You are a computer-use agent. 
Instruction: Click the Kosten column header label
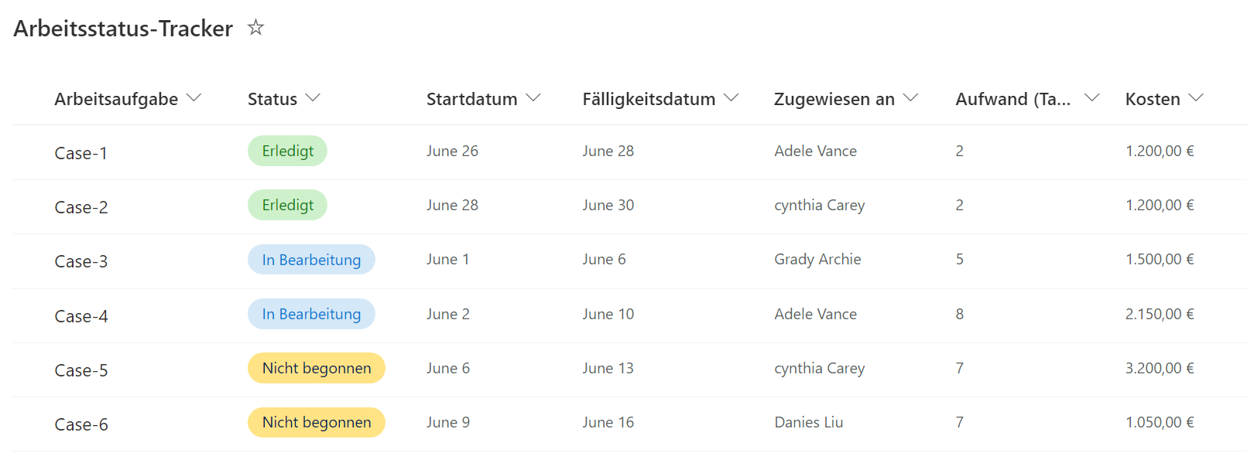click(x=1153, y=99)
